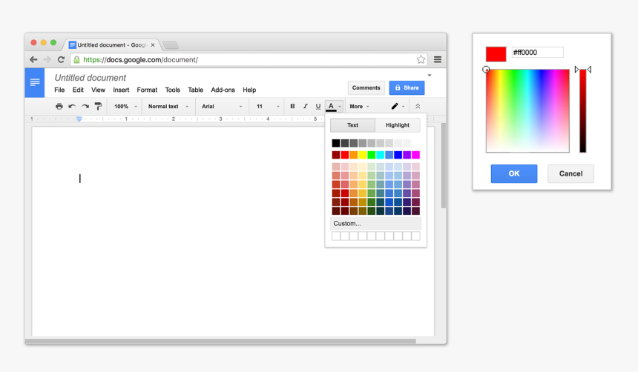This screenshot has width=638, height=372.
Task: Click the Google Docs home icon
Action: 35,82
